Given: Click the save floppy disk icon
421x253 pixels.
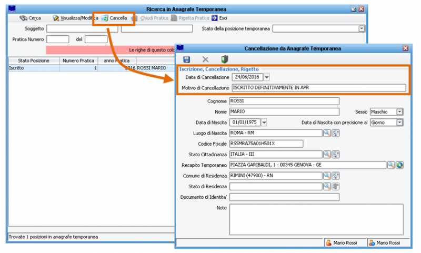Looking at the screenshot, I should click(186, 59).
